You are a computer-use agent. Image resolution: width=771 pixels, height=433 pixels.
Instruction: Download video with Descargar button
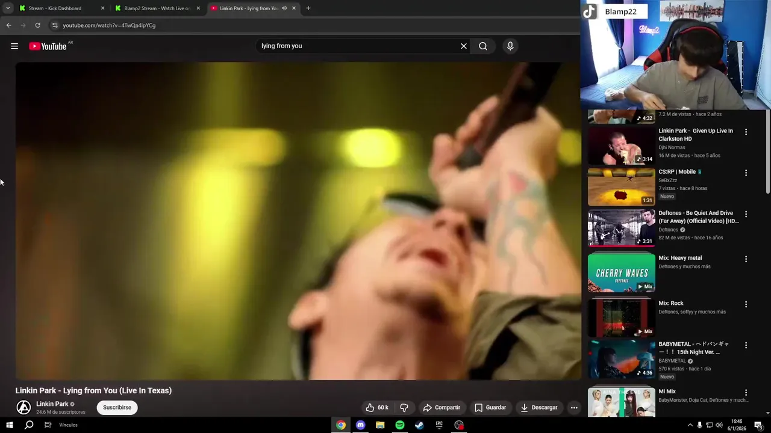click(x=539, y=408)
